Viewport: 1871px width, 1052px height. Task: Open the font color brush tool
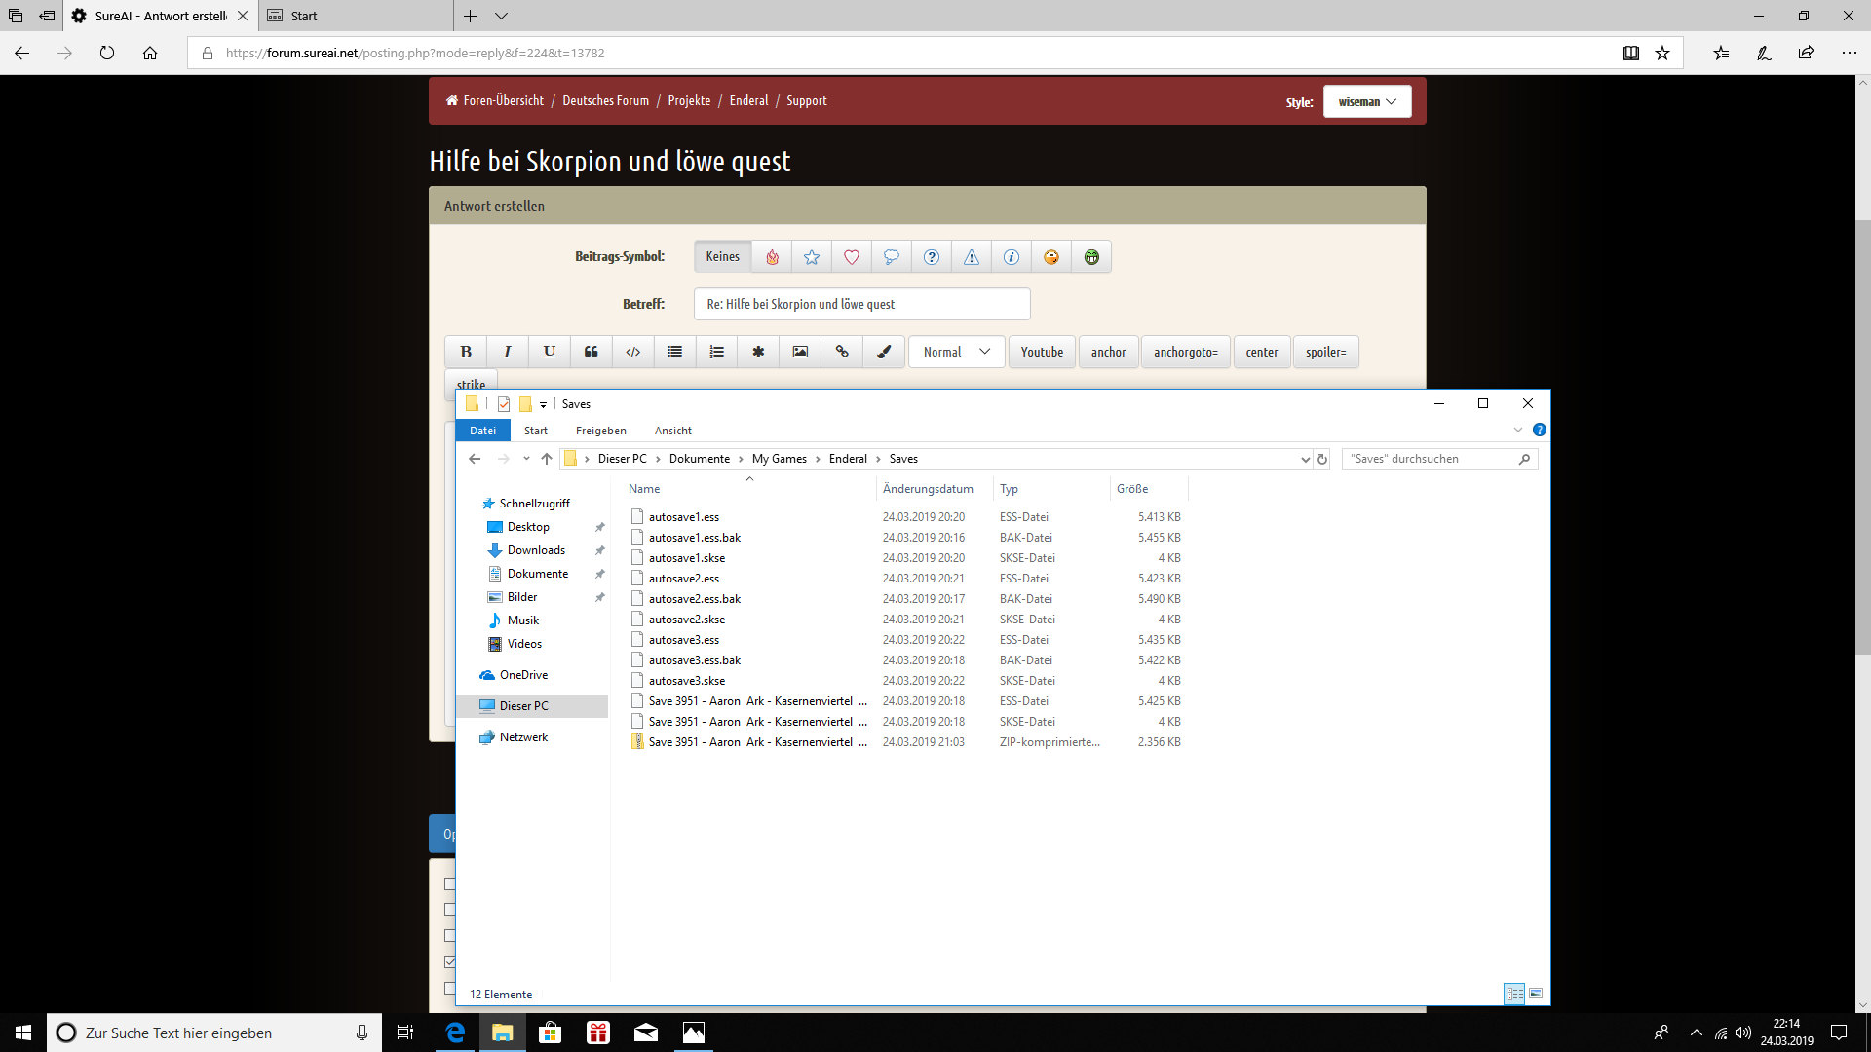point(884,352)
